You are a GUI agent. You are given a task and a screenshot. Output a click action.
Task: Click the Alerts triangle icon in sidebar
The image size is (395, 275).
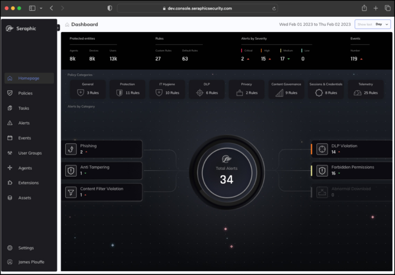point(10,123)
